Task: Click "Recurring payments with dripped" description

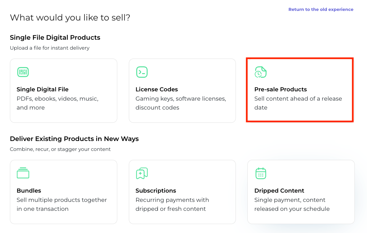Action: tap(172, 200)
